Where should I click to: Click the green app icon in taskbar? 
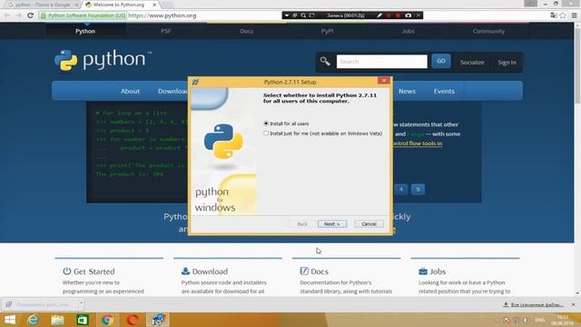[83, 320]
